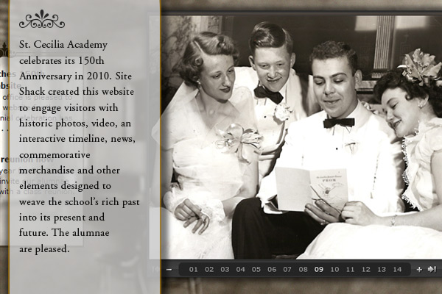Go to slide 05
The height and width of the screenshot is (294, 442).
point(256,270)
